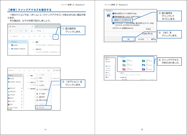187x135 pixels.
Task: Select 選択の切り替え in the step 2 menu
Action: pyautogui.click(x=43, y=100)
